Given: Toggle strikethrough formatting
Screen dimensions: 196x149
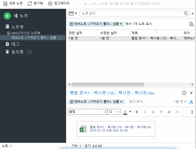Looking at the screenshot, I should coord(161,112).
